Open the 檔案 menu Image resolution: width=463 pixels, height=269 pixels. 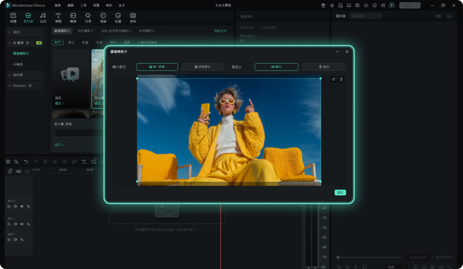(57, 5)
